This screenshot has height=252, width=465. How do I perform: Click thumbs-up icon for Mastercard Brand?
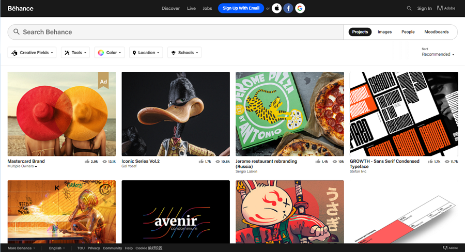click(x=87, y=162)
